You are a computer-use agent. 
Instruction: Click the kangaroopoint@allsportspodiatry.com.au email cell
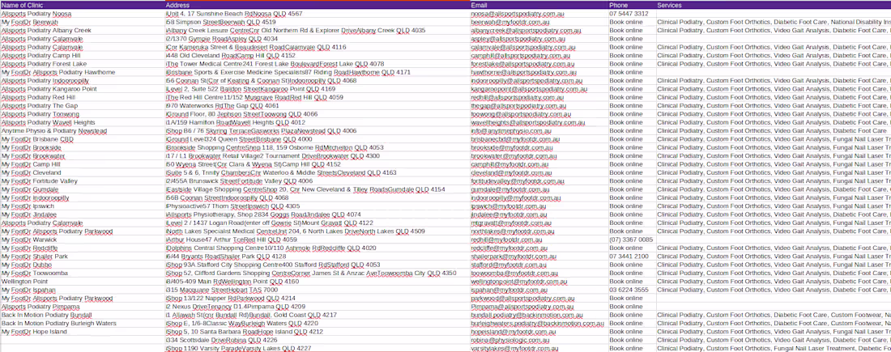pos(539,89)
